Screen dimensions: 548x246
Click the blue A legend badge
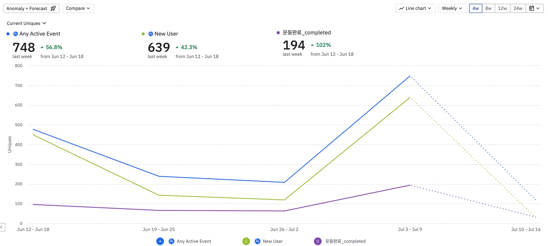[x=160, y=241]
